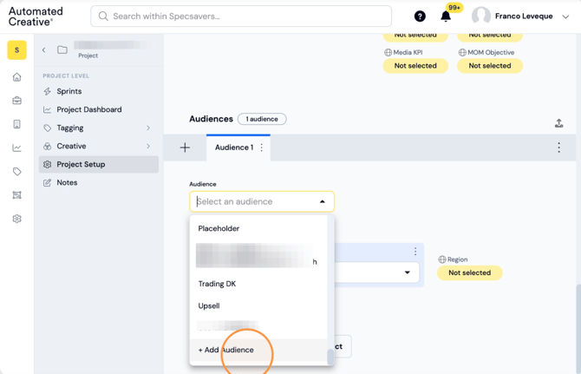581x374 pixels.
Task: Open the settings gear in the left rail
Action: click(x=16, y=219)
